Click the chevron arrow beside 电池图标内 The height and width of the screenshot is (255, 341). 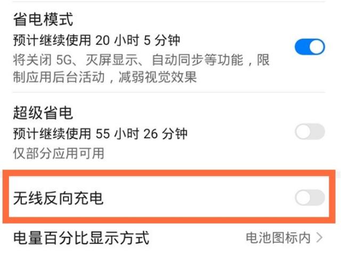[x=320, y=237]
